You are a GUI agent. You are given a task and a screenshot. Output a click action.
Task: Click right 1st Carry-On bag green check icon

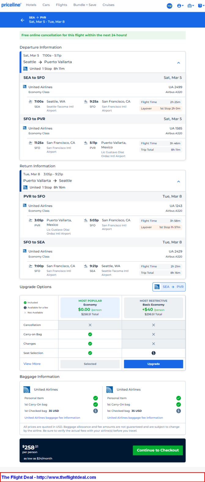[x=178, y=404]
